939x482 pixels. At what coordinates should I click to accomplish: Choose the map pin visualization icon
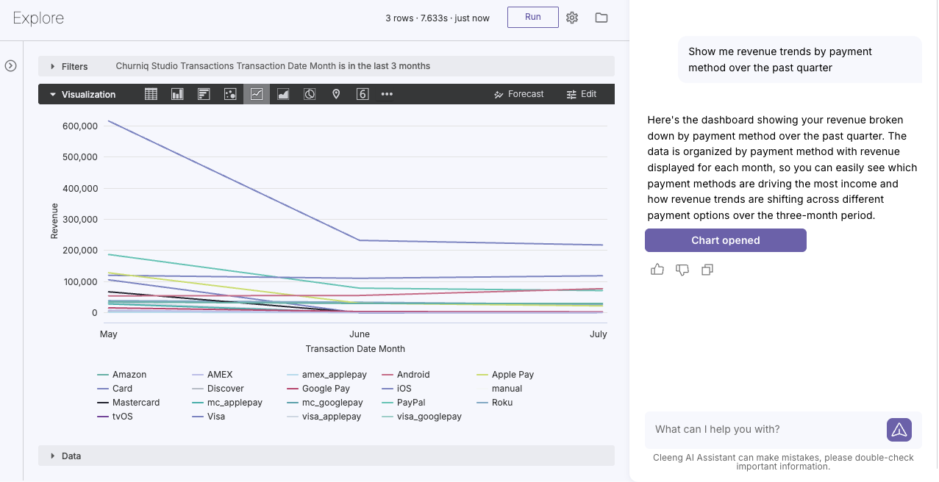point(336,94)
